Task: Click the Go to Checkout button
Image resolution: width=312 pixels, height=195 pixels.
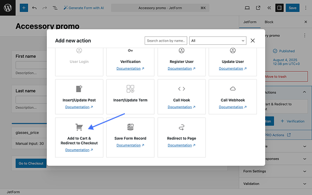Action: coord(31,163)
